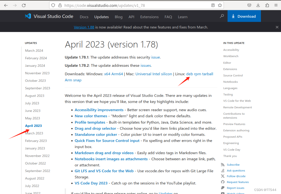281x194 pixels.
Task: Open the Updates nav item
Action: 102,17
